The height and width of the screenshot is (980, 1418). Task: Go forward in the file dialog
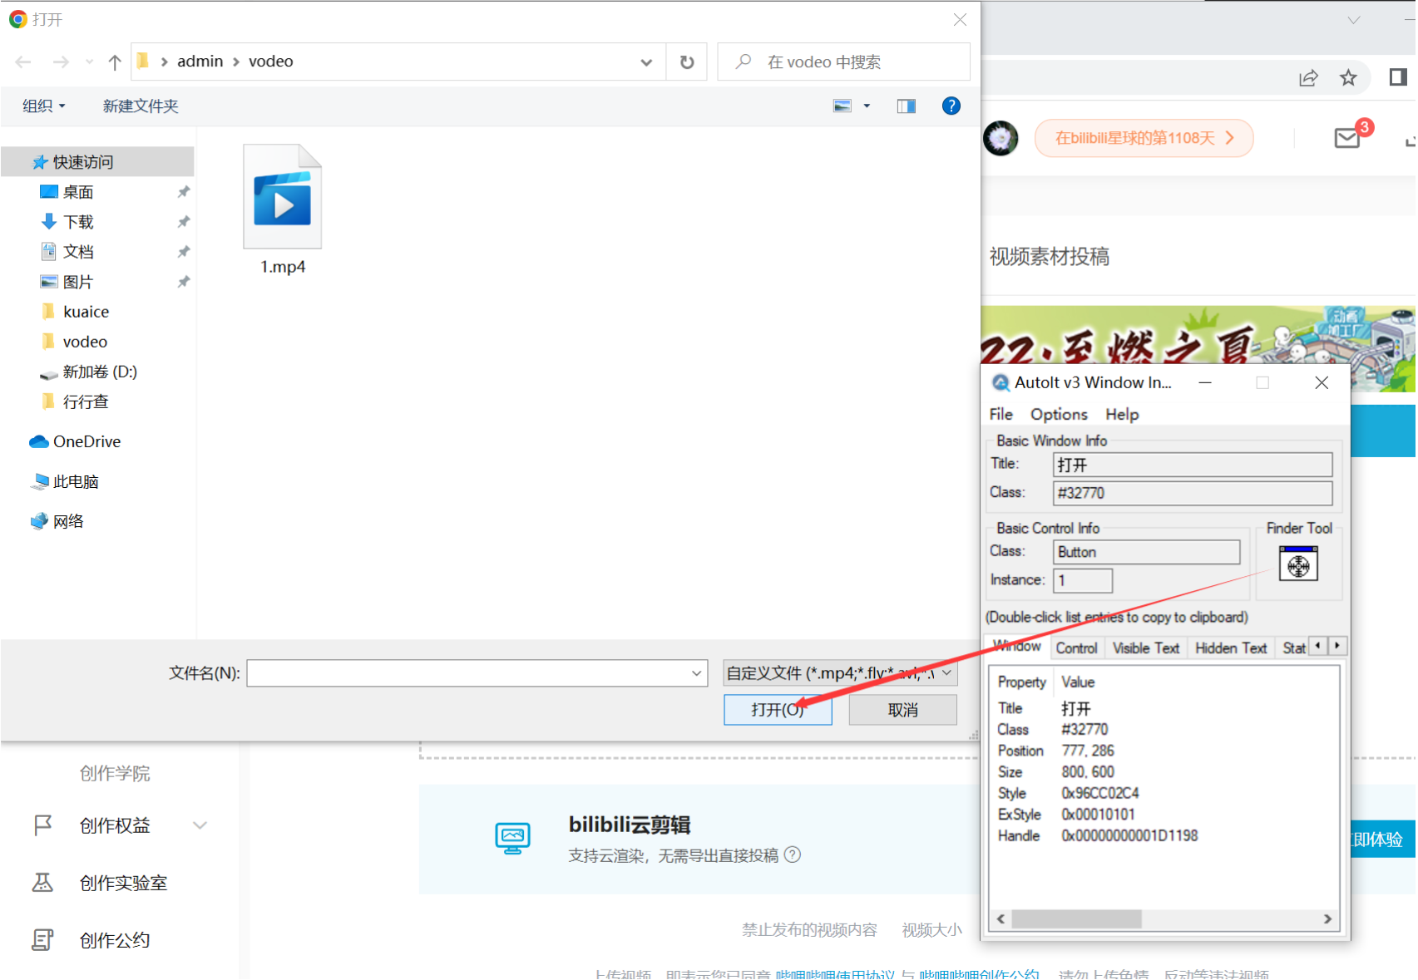pyautogui.click(x=60, y=62)
